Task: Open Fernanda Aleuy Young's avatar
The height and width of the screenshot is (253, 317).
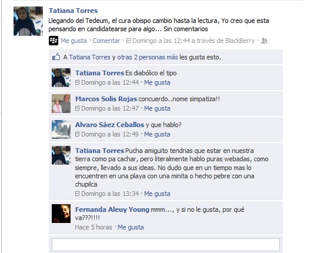Action: [x=61, y=214]
